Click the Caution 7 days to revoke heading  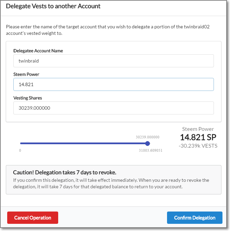click(65, 172)
